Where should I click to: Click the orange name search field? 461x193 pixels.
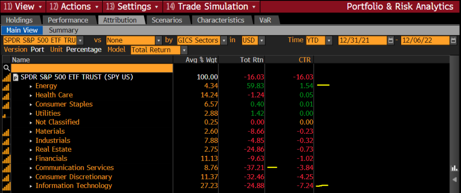click(x=92, y=68)
